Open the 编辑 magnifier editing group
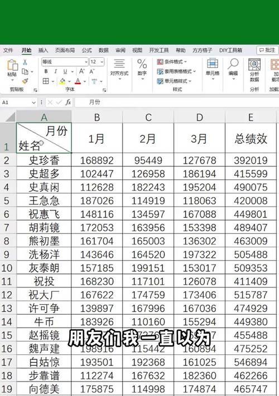The height and width of the screenshot is (396, 279). click(233, 69)
